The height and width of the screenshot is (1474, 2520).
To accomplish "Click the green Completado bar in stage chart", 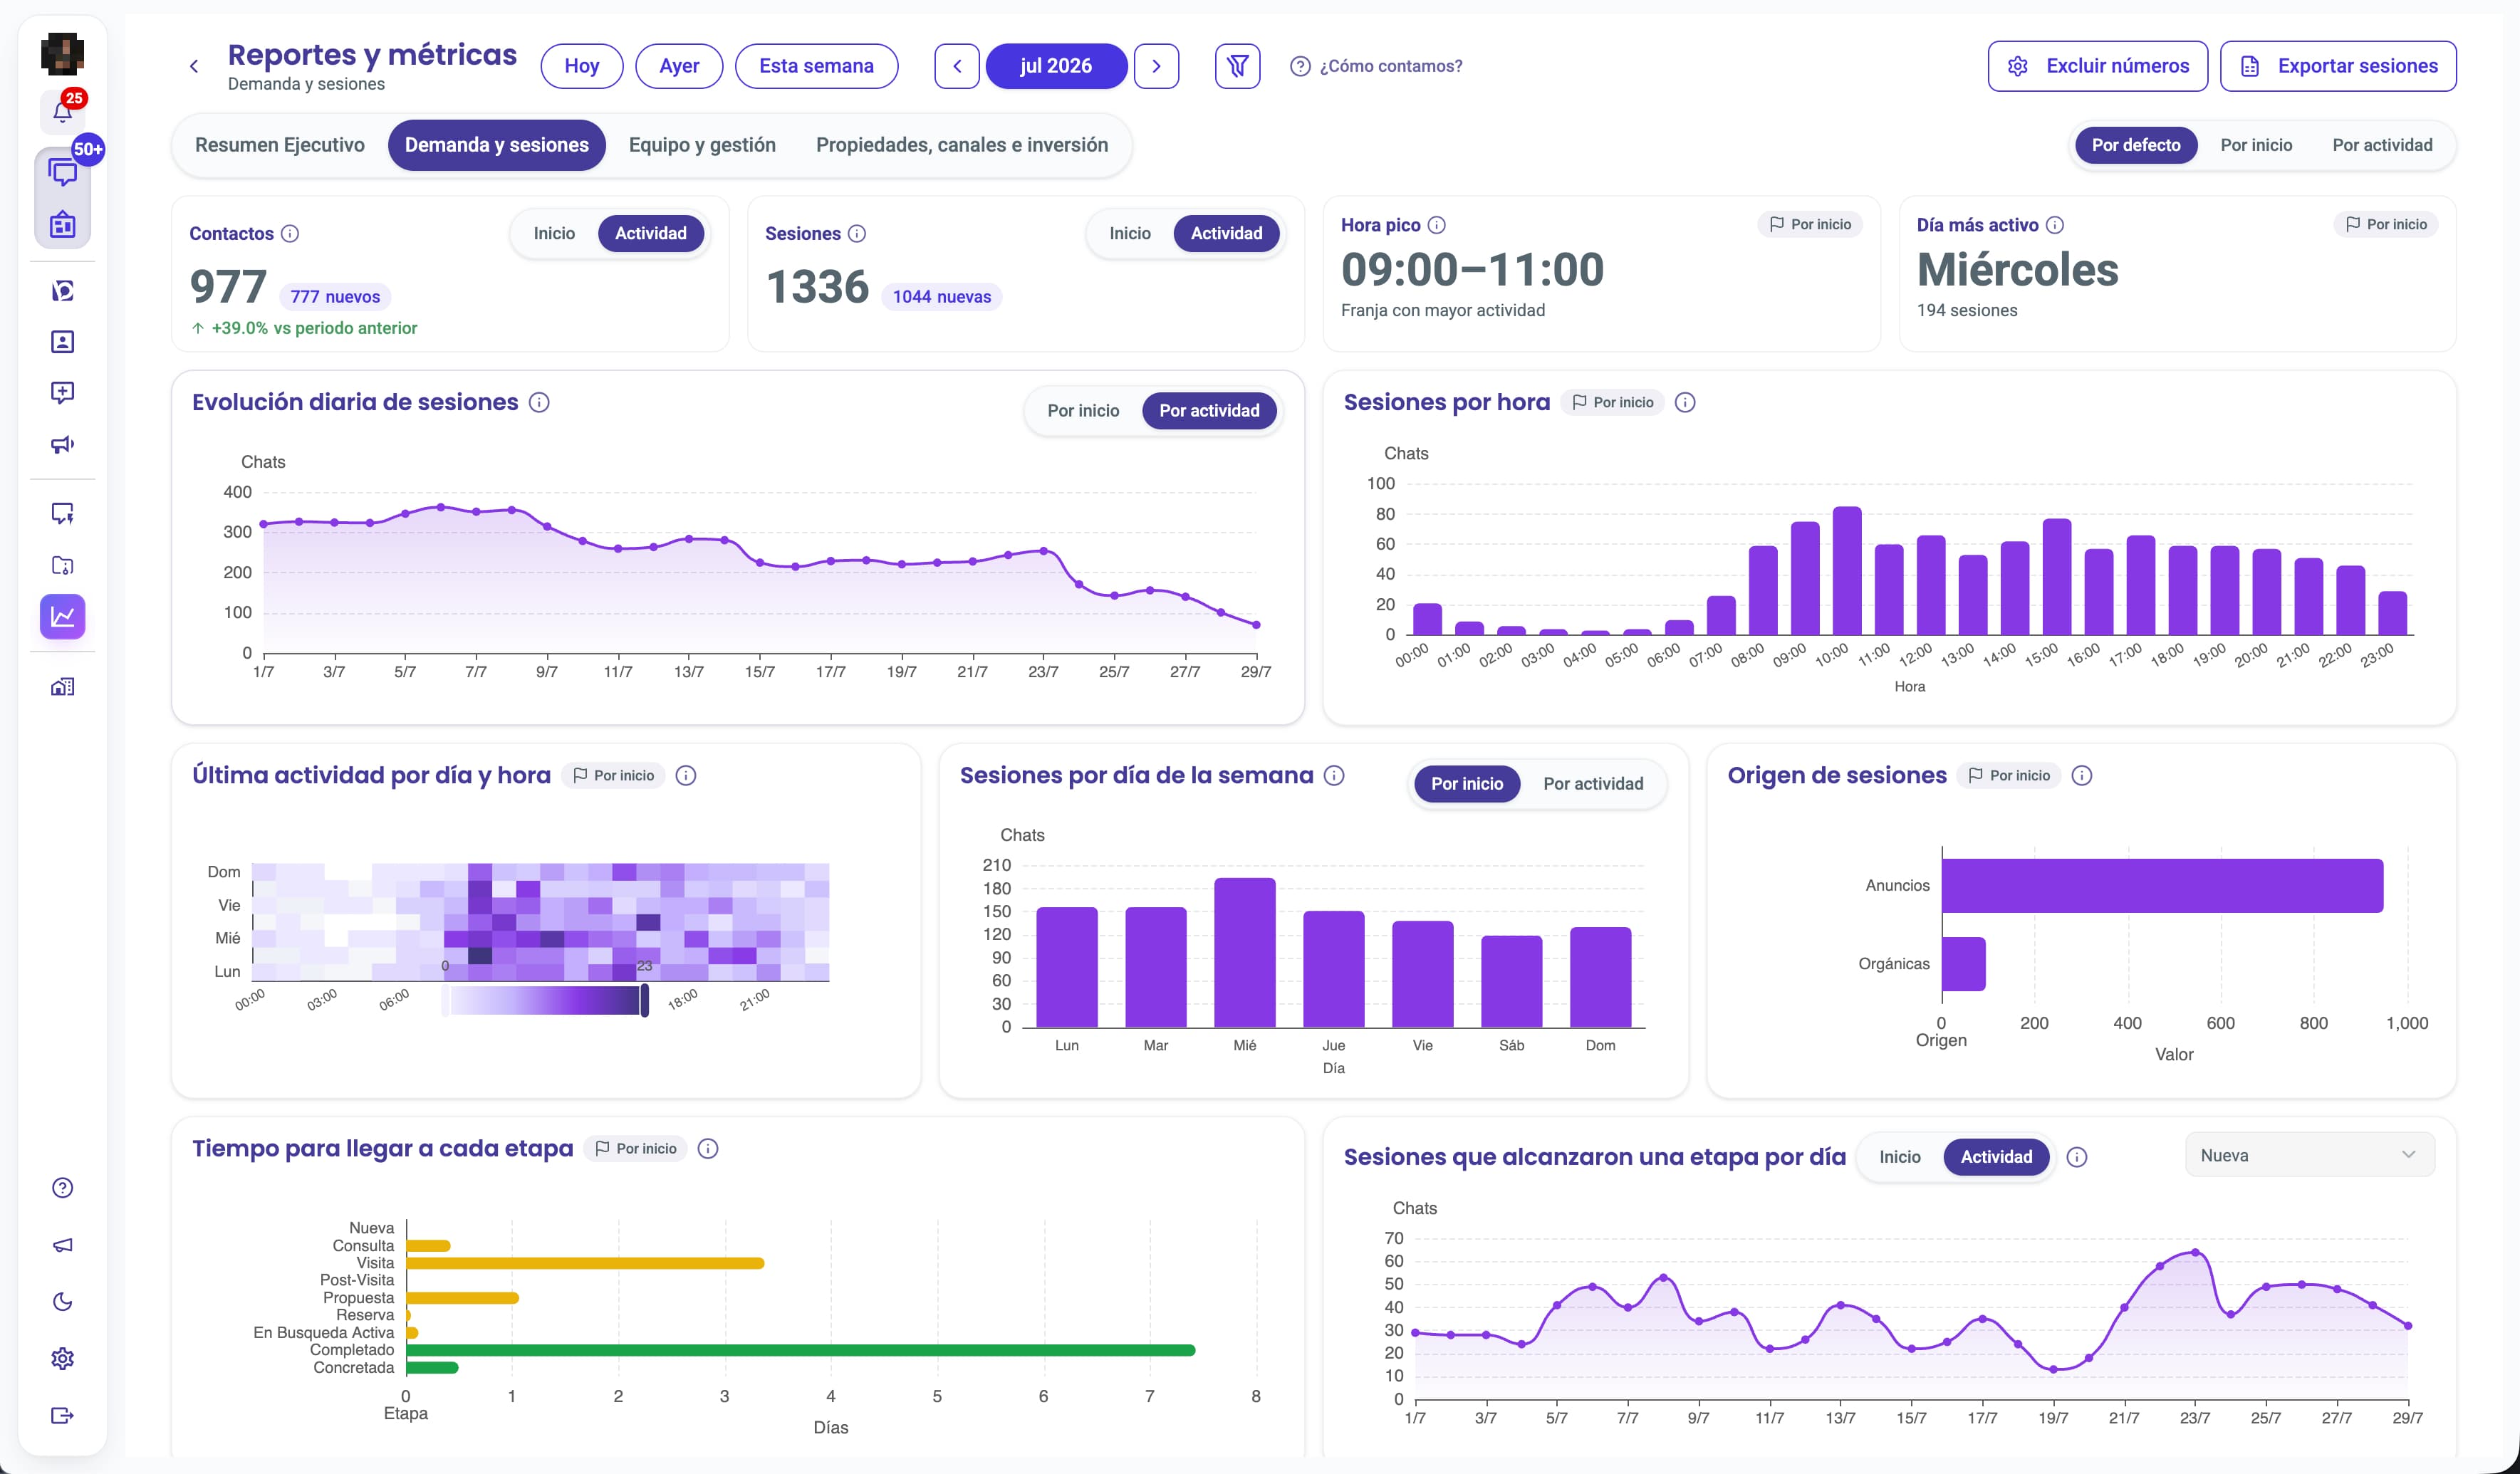I will tap(801, 1350).
